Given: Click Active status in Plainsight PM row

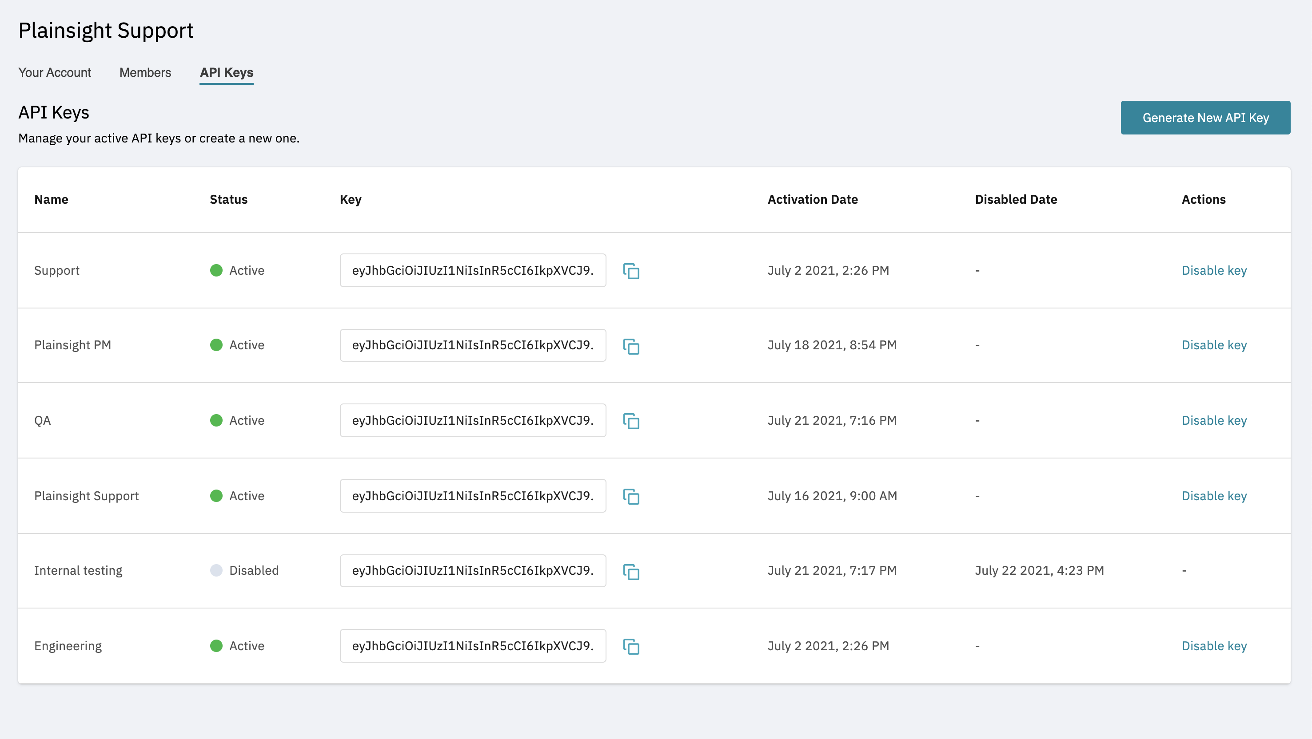Looking at the screenshot, I should pyautogui.click(x=237, y=345).
